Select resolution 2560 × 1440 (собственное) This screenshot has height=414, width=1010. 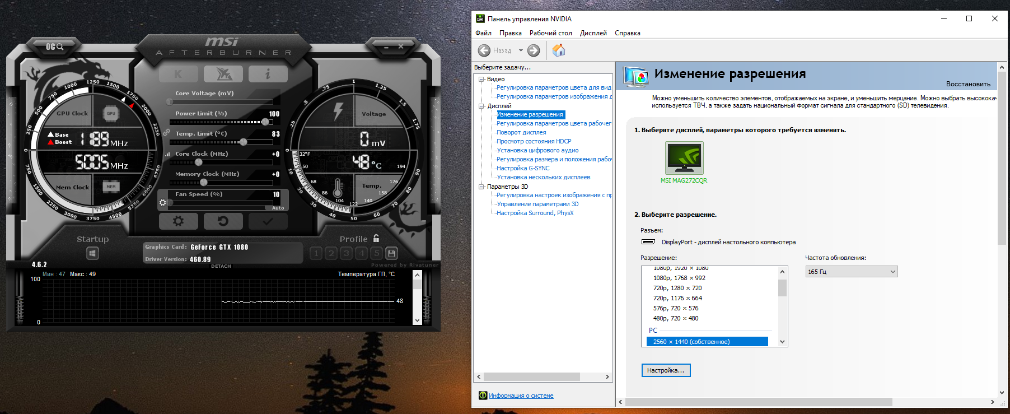click(x=707, y=342)
